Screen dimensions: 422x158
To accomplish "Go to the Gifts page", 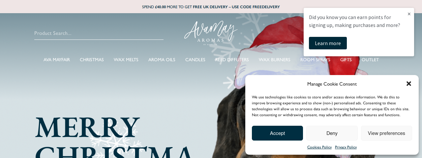I will click(346, 60).
